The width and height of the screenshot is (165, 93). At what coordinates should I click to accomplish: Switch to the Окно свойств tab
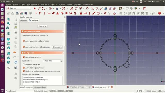(40, 87)
